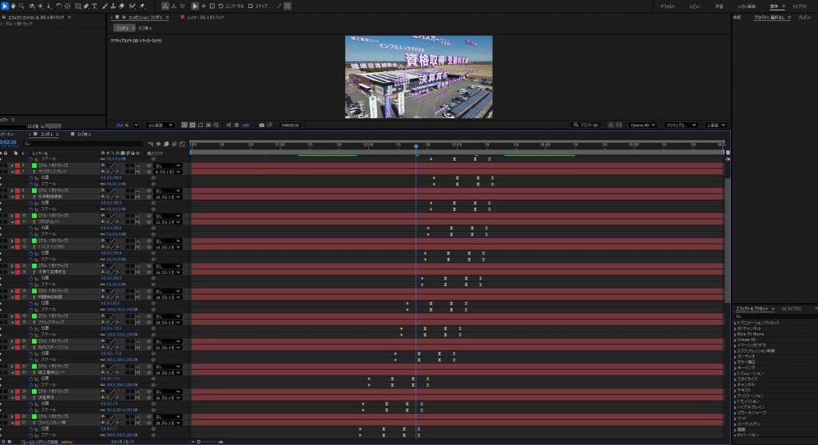Open the Cinema 4D renderer dropdown

[643, 125]
